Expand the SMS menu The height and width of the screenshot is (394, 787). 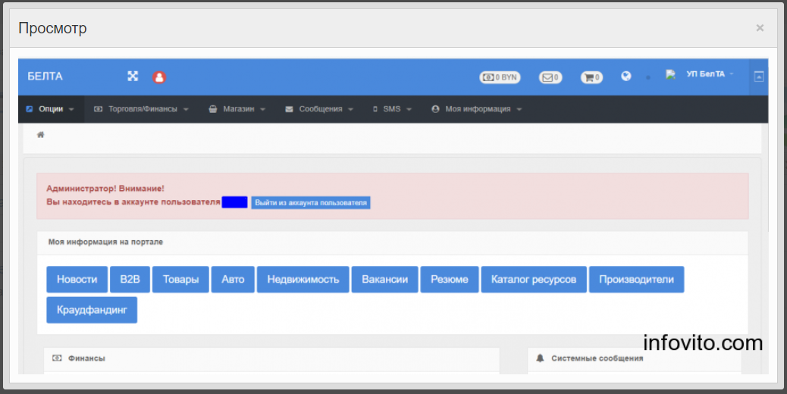point(392,109)
